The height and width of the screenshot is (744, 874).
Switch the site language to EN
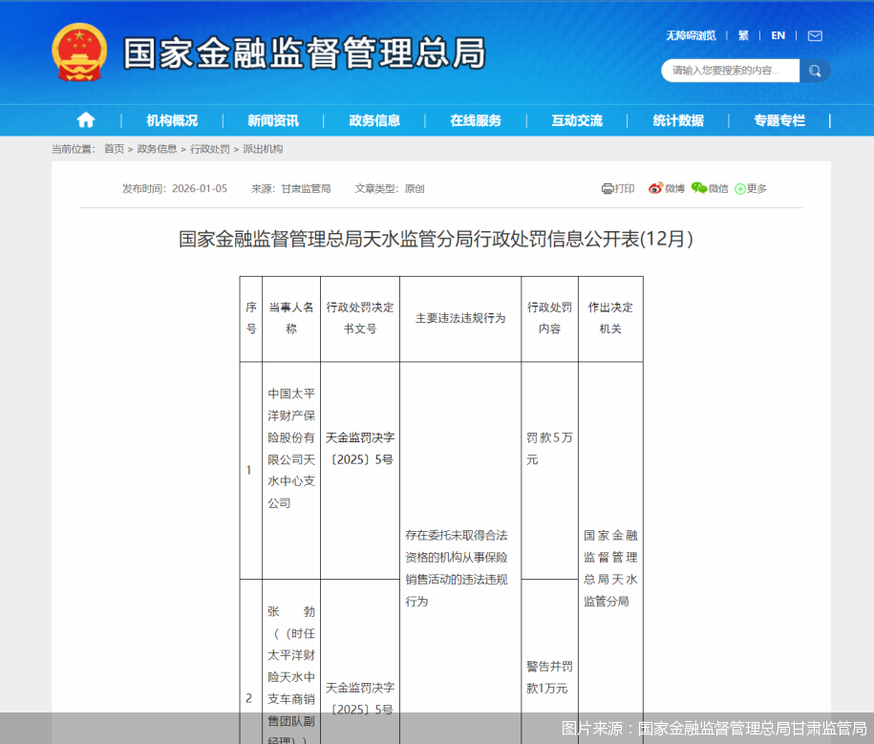pos(777,35)
